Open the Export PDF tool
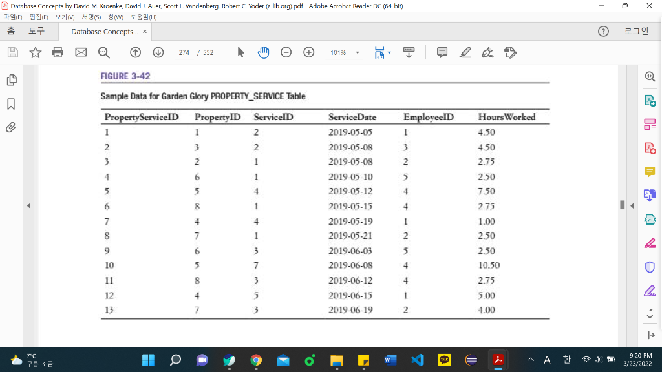 (650, 101)
